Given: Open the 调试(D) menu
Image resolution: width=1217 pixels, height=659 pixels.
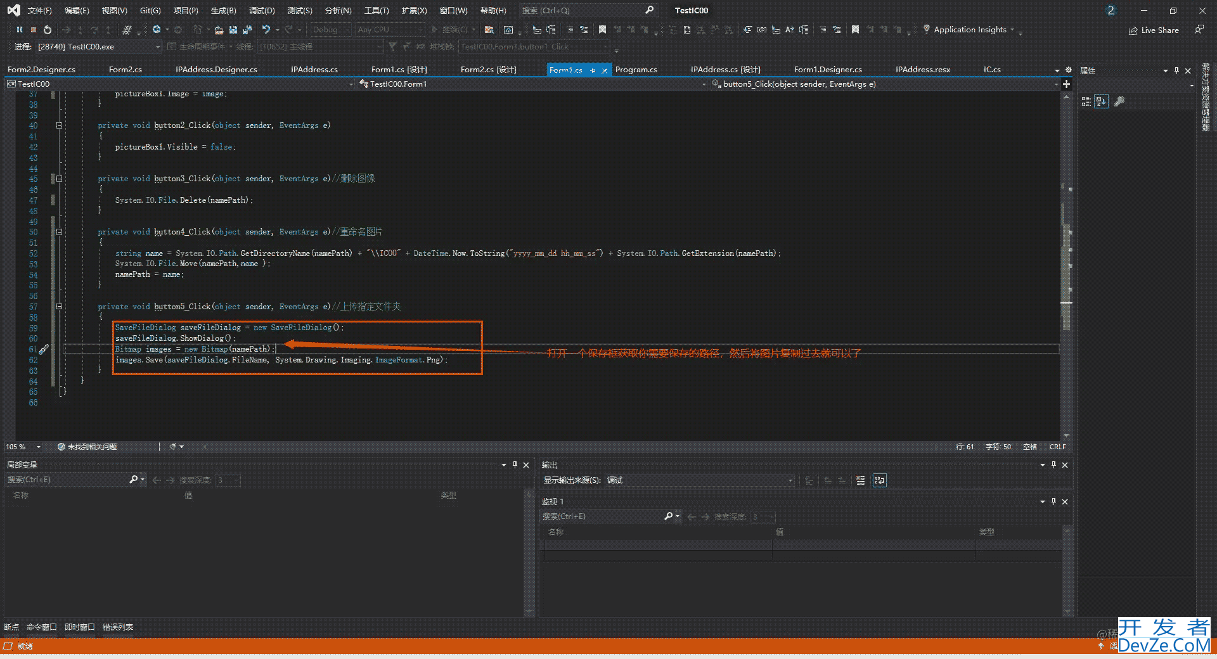Looking at the screenshot, I should coord(262,10).
